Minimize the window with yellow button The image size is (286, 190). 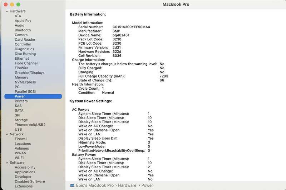point(12,5)
